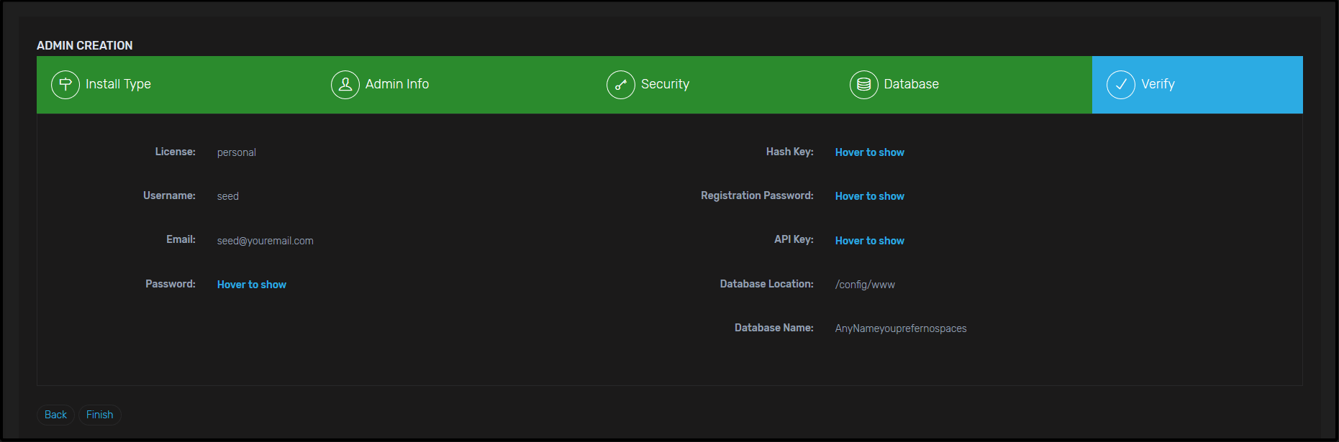Click Finish to complete setup

(99, 415)
